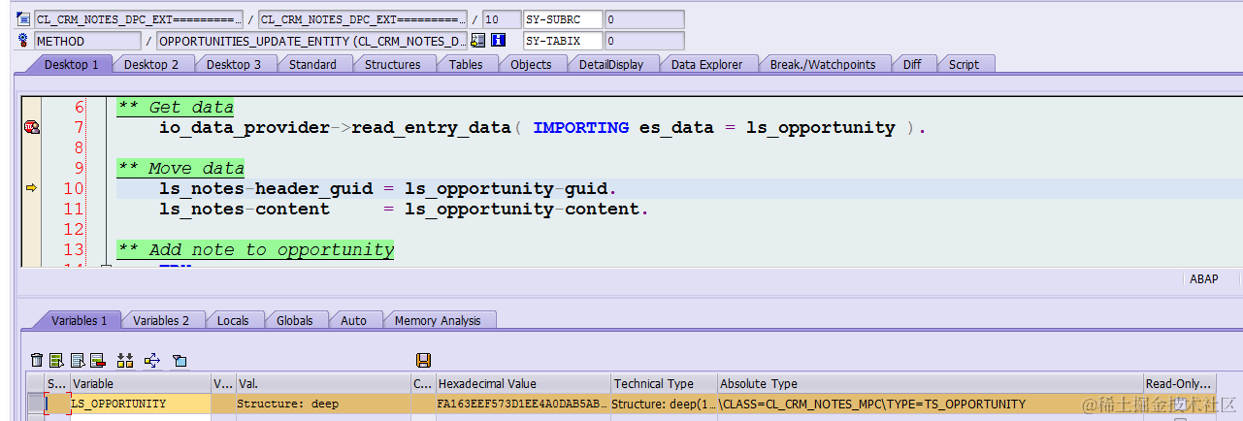Screen dimensions: 1243x421
Task: Switch to the Desktop 2 tab
Action: coord(151,64)
